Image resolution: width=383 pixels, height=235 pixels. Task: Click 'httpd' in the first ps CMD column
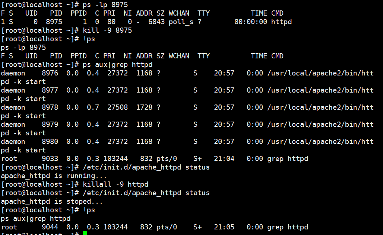tap(281, 22)
